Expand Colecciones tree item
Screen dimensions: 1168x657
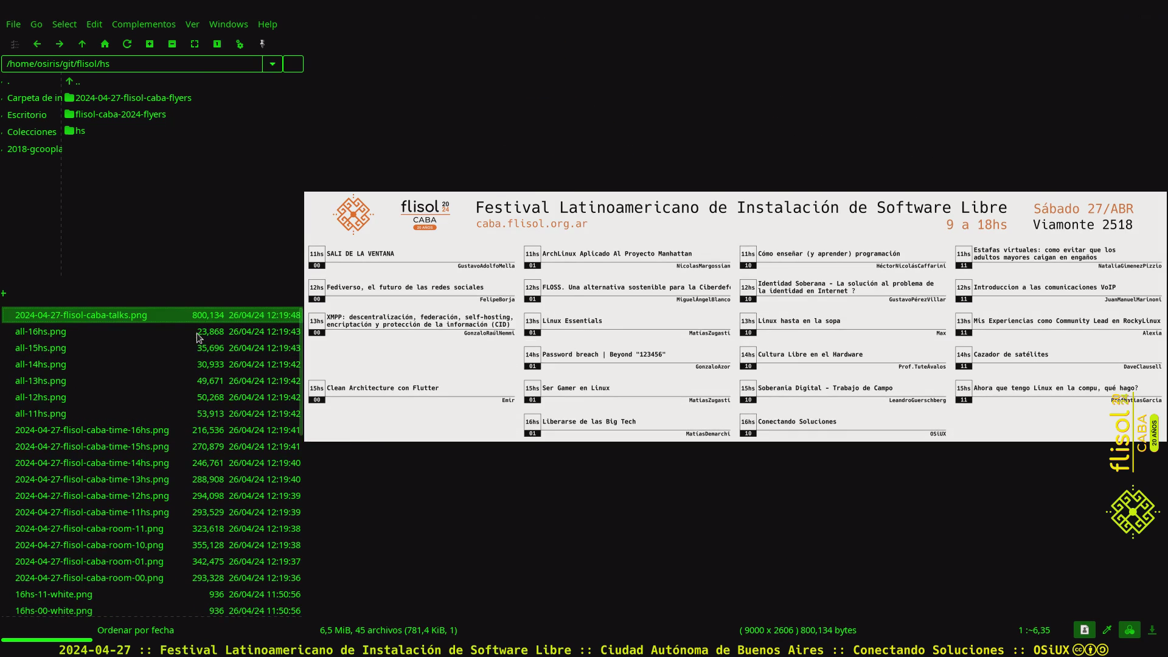tap(2, 133)
